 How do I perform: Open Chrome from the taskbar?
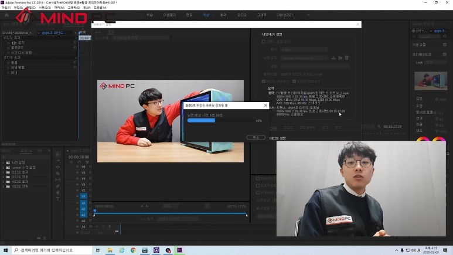(133, 250)
